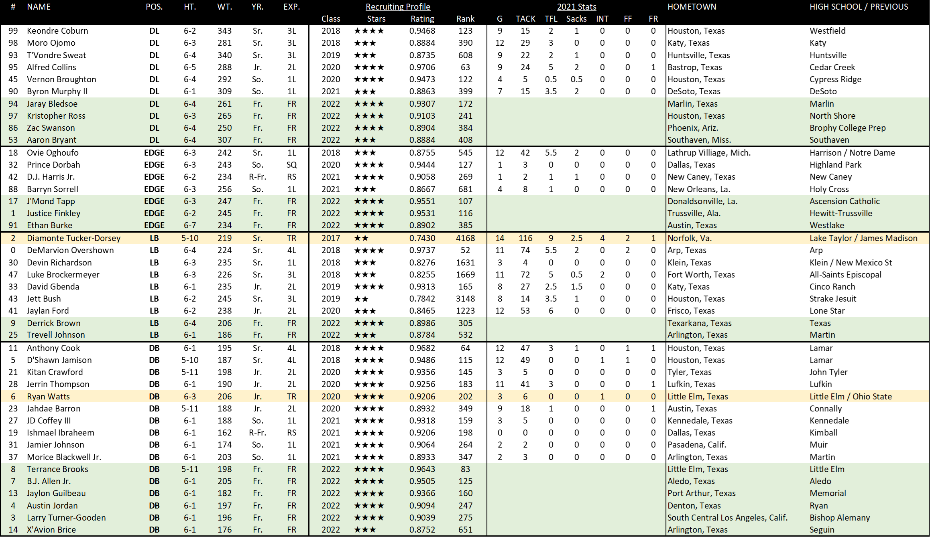Click the Sacks column header
The image size is (930, 537).
576,19
